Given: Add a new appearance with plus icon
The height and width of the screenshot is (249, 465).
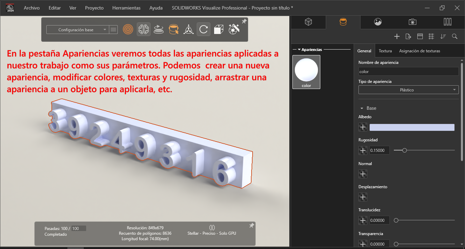Looking at the screenshot, I should coord(397,36).
